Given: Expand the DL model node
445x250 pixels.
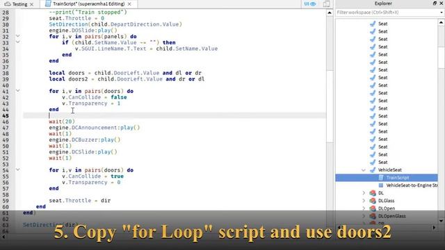Looking at the screenshot, I should (x=364, y=193).
